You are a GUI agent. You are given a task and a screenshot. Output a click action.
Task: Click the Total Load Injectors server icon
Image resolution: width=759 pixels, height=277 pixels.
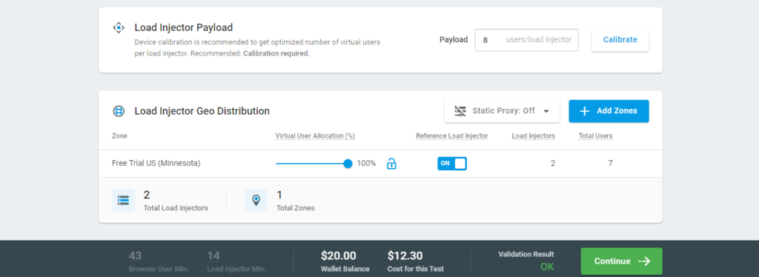(x=124, y=200)
